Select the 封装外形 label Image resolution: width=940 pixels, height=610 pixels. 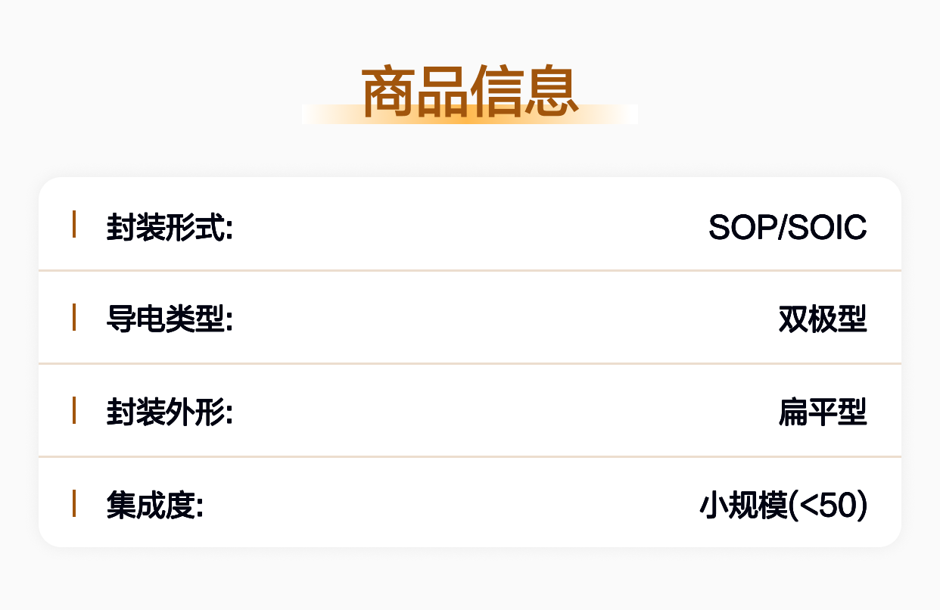click(169, 413)
